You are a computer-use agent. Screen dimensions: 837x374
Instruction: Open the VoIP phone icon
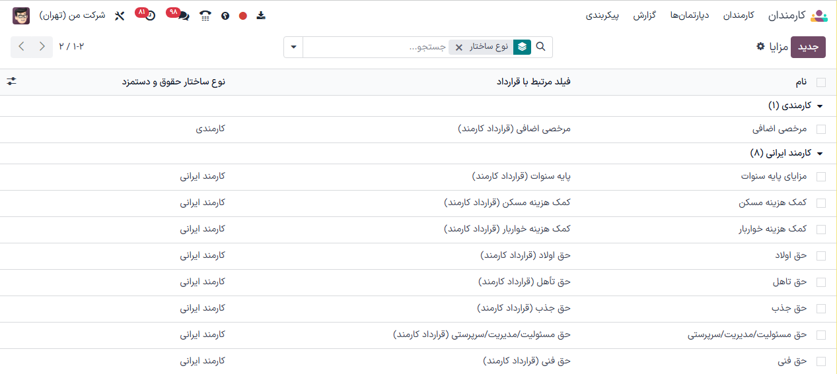[205, 16]
